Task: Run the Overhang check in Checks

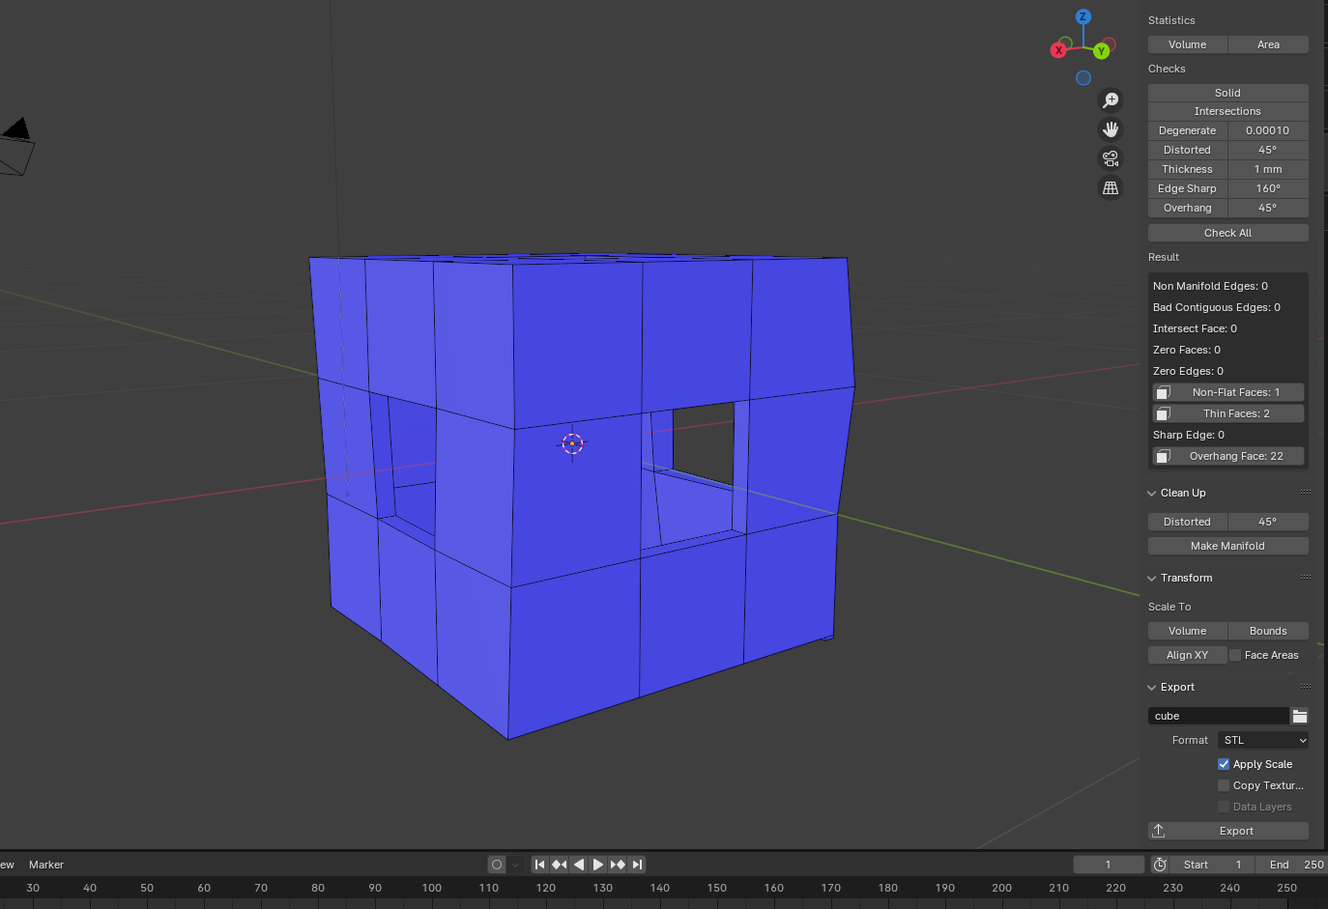Action: pyautogui.click(x=1187, y=208)
